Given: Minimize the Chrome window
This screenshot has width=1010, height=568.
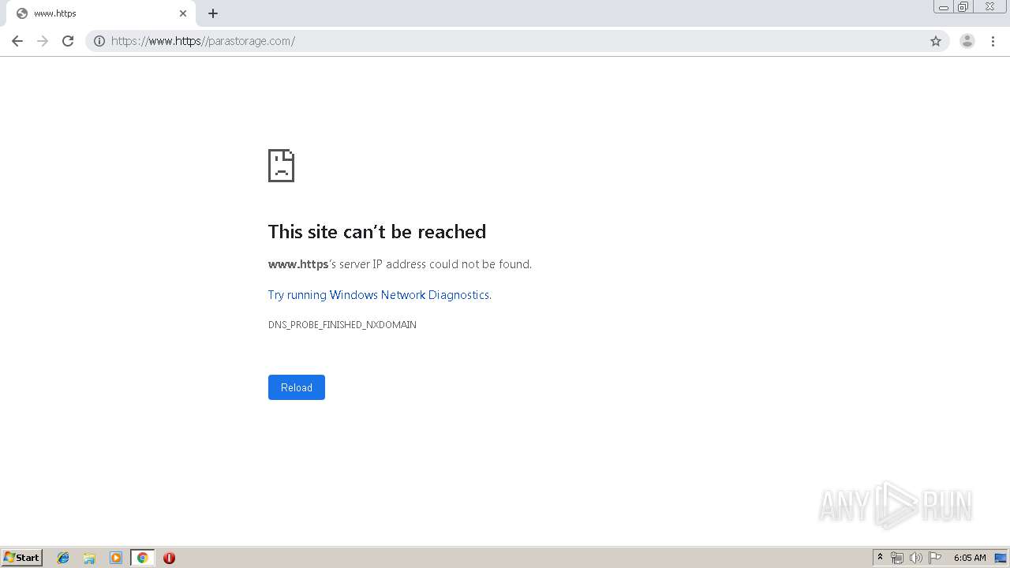Looking at the screenshot, I should [x=943, y=7].
